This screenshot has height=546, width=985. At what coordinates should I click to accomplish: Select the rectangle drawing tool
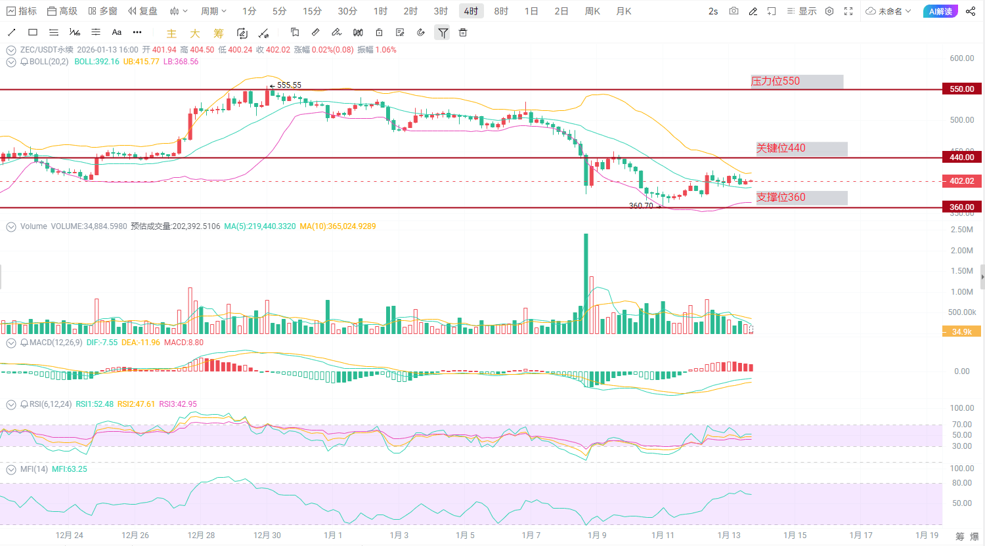point(32,32)
